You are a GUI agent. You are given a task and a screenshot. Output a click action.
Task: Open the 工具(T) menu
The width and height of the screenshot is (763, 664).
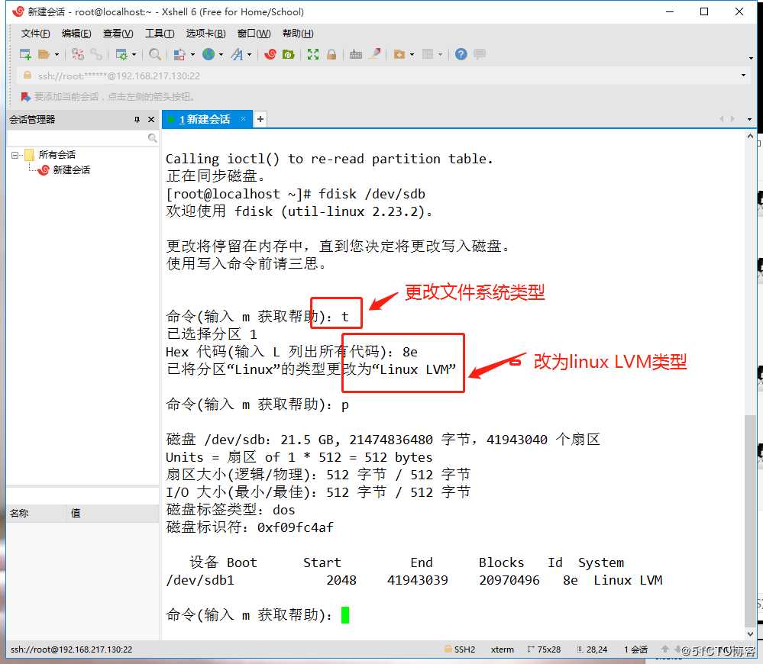point(159,33)
